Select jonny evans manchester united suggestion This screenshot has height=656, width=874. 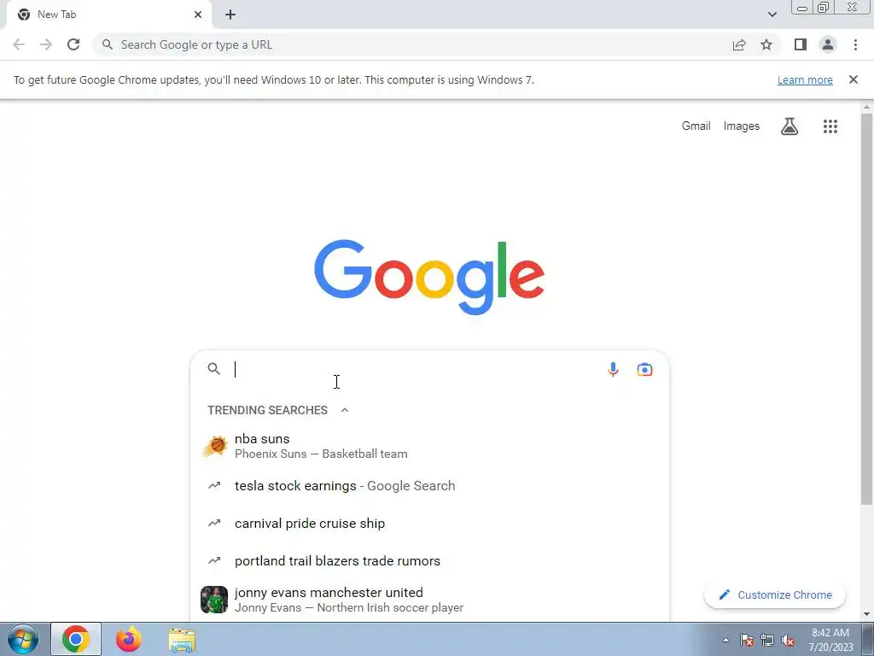click(429, 600)
